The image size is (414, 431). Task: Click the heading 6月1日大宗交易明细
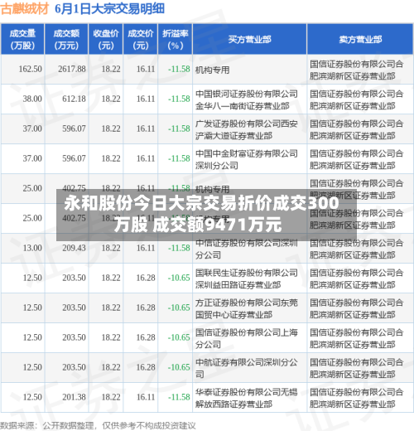point(109,8)
